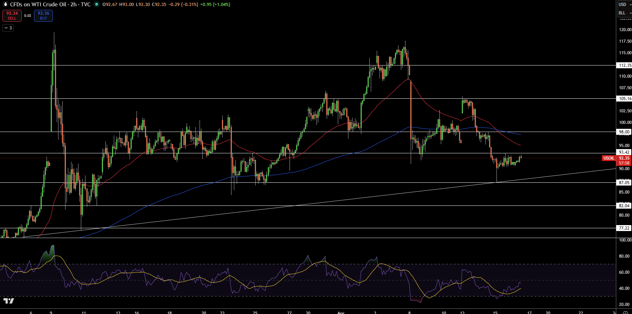
Task: Click the −0.29 (−0.31%) change value
Action: [183, 5]
